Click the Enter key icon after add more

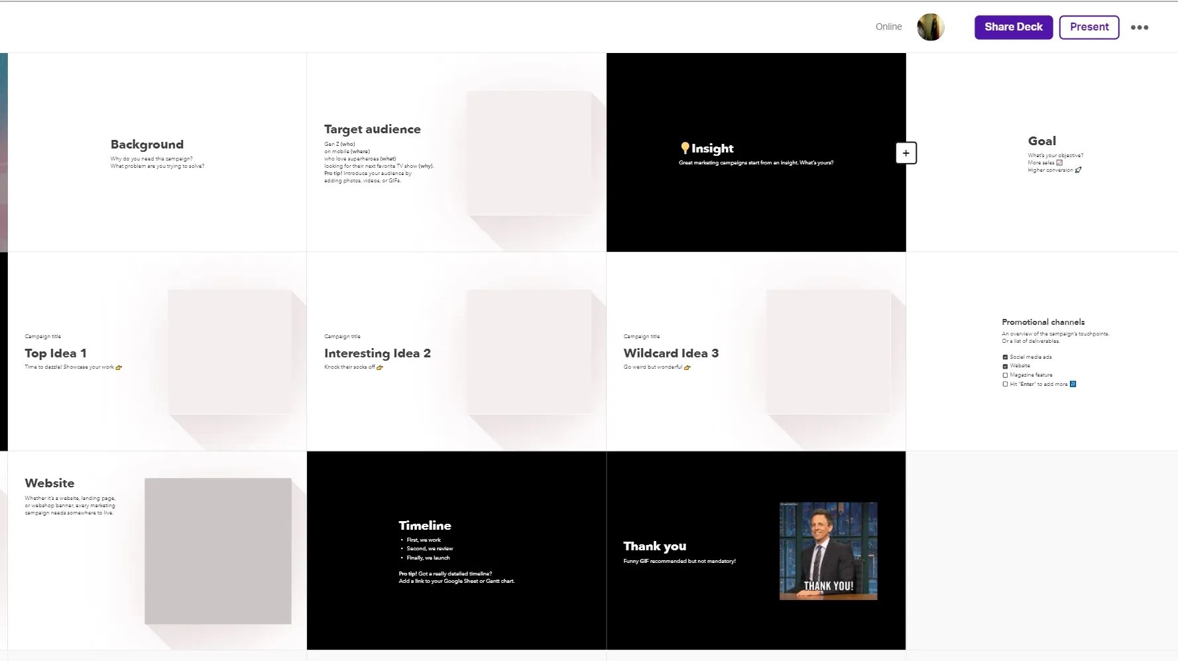pyautogui.click(x=1073, y=384)
